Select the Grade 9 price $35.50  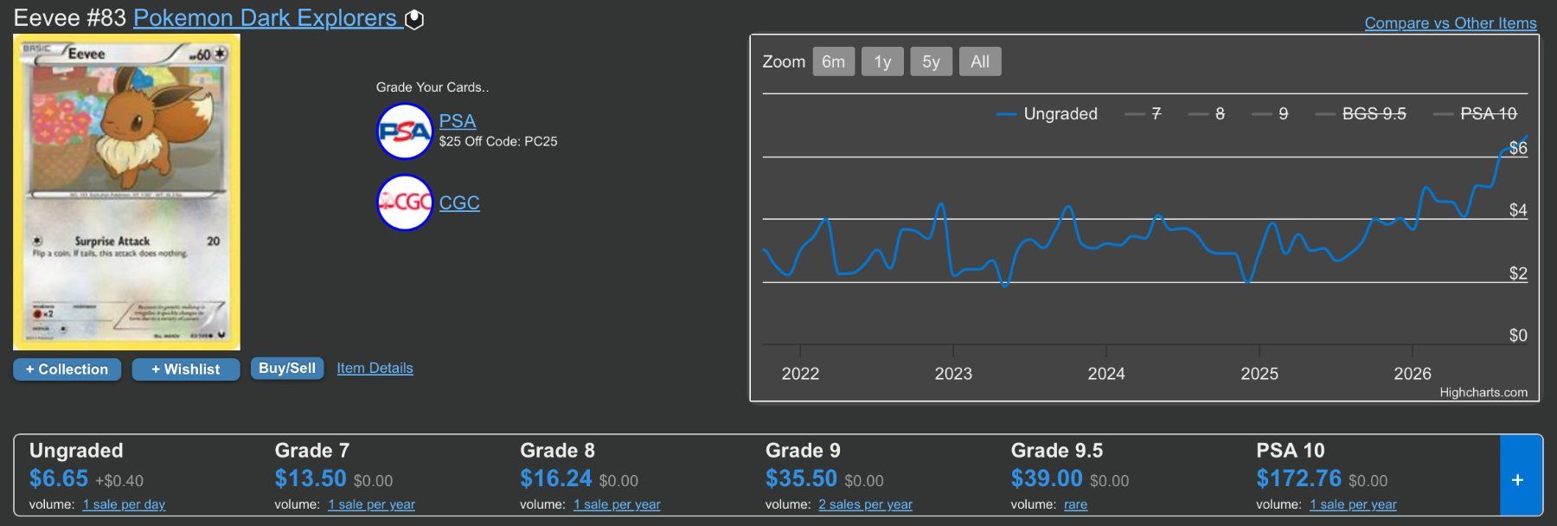point(801,478)
